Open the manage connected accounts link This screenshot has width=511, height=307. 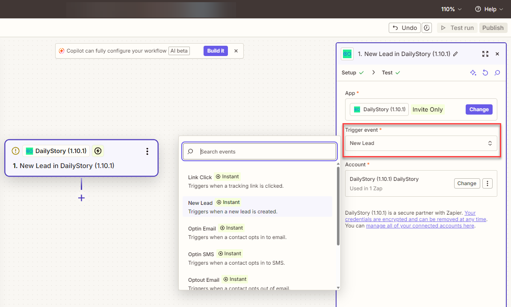[420, 226]
